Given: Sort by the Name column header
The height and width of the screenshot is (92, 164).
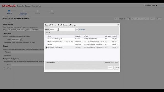Looking at the screenshot, I should [x=49, y=36].
